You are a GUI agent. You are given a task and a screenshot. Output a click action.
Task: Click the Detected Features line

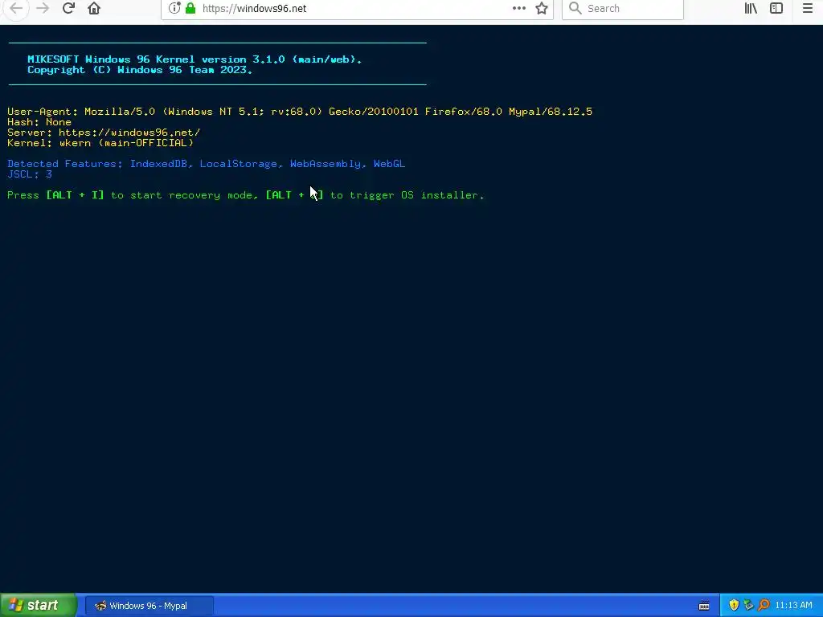coord(207,164)
